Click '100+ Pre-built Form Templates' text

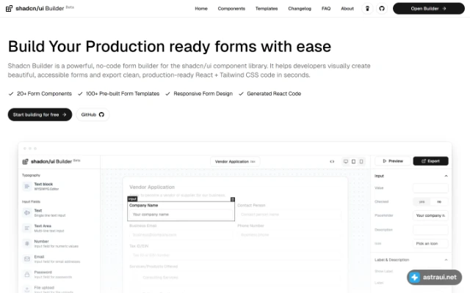coord(123,94)
